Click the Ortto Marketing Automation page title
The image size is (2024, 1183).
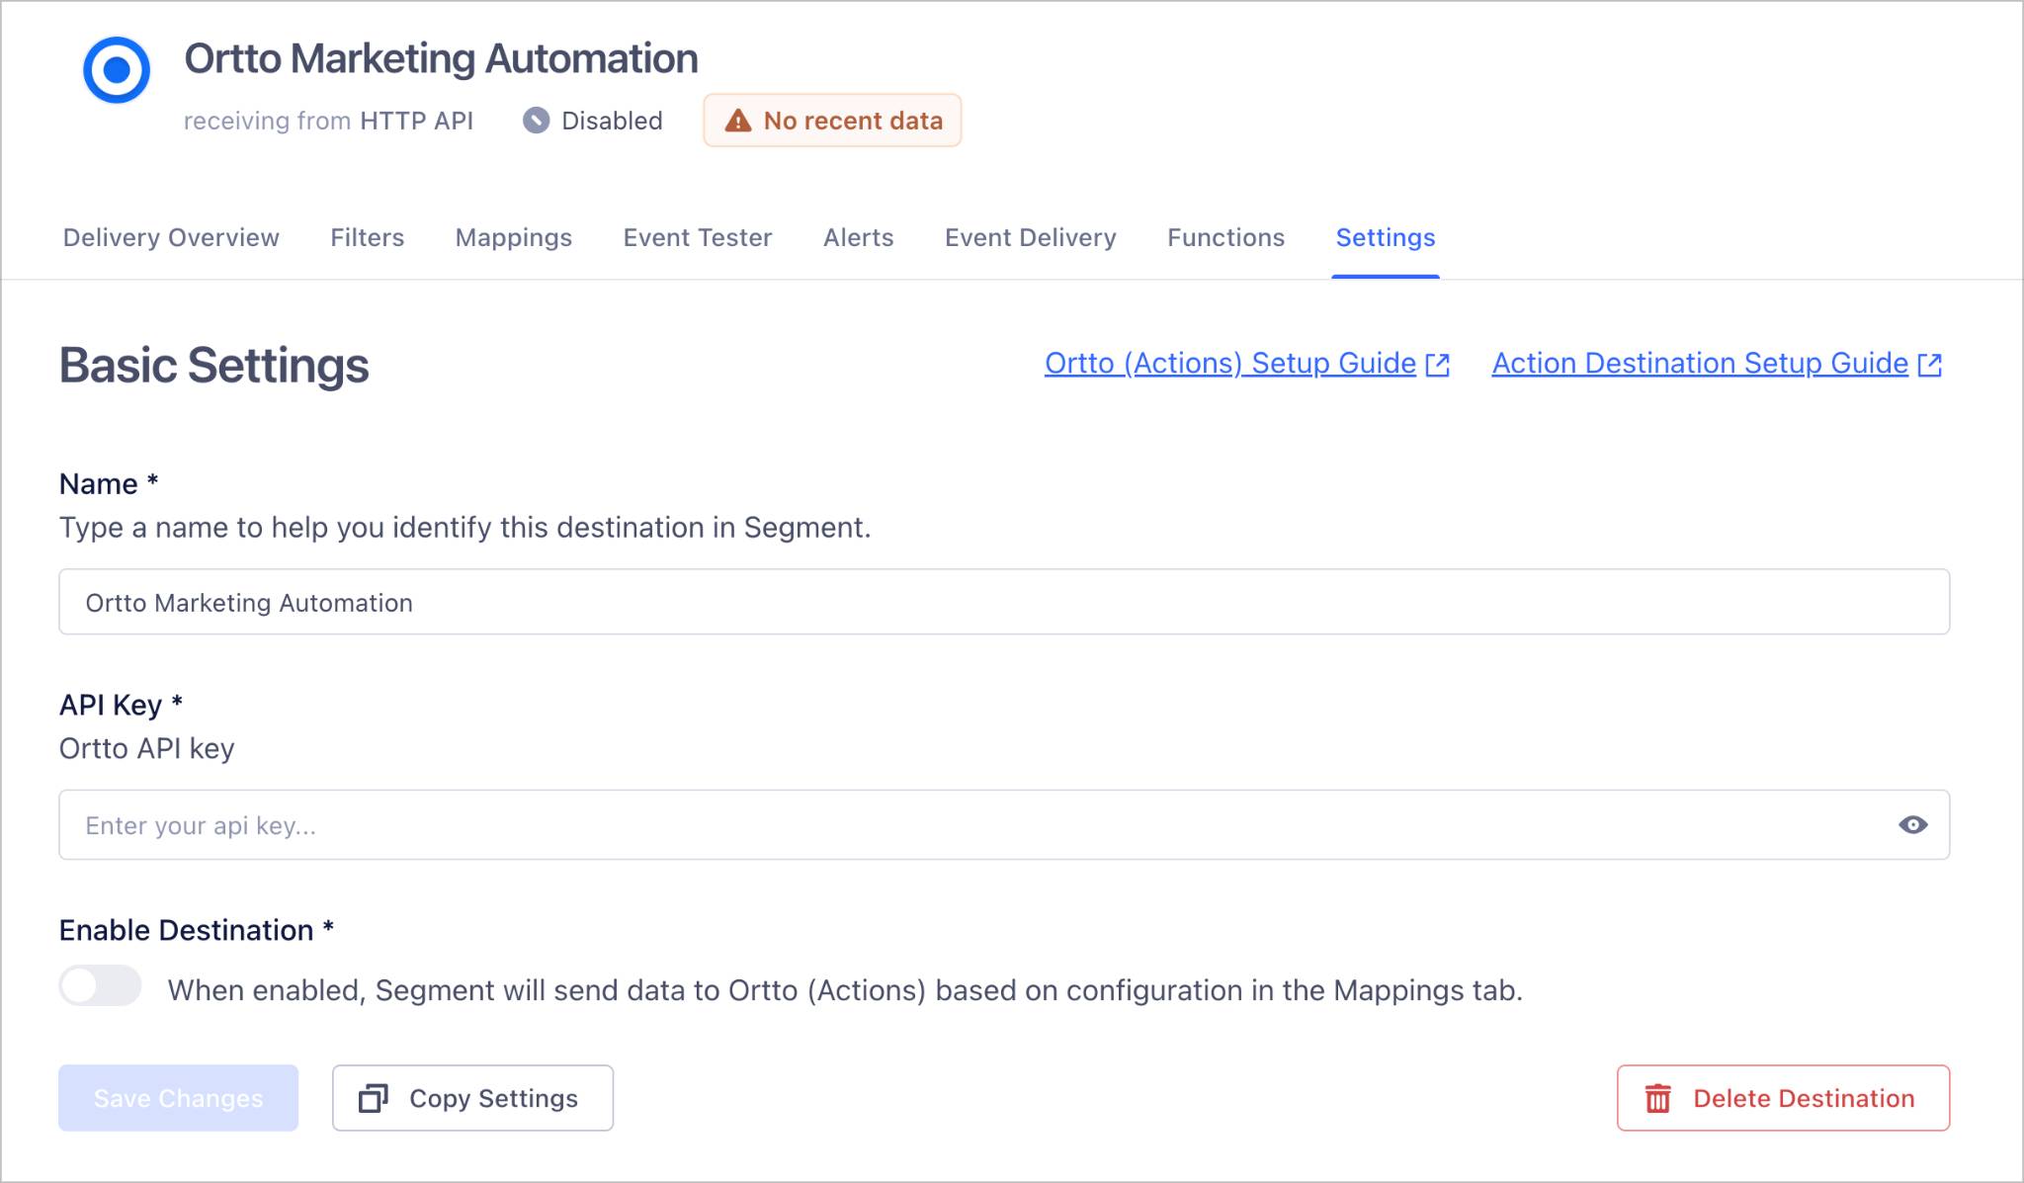pyautogui.click(x=441, y=58)
